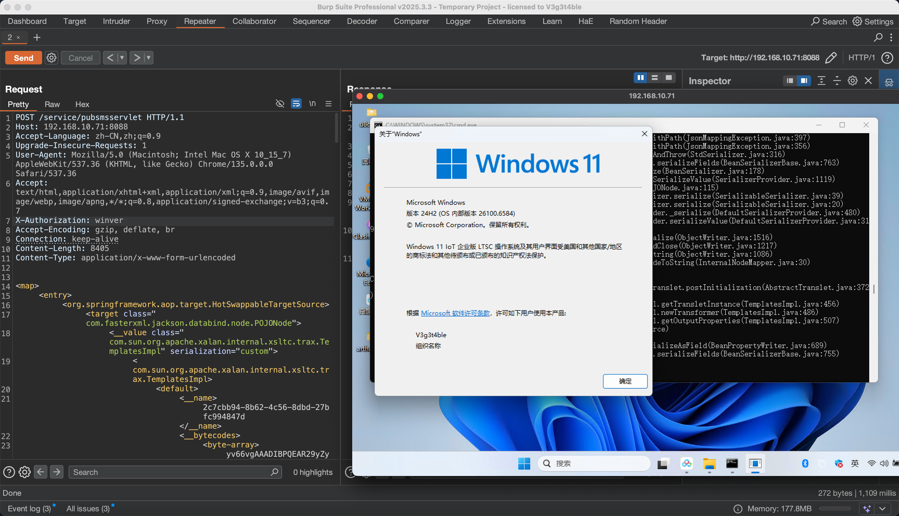Toggle hidden characters eye-slash icon in Request

coord(280,103)
